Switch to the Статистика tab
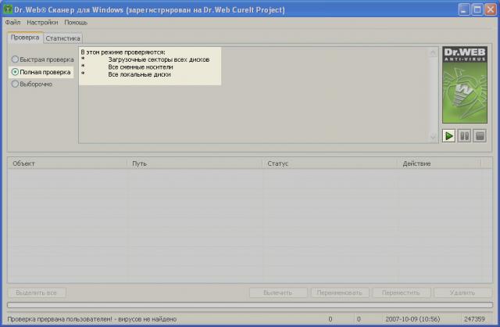The height and width of the screenshot is (327, 500). [62, 38]
